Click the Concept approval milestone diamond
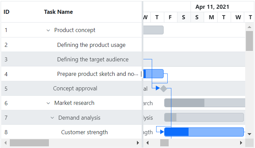Viewport: 255px width, 148px height. (163, 89)
